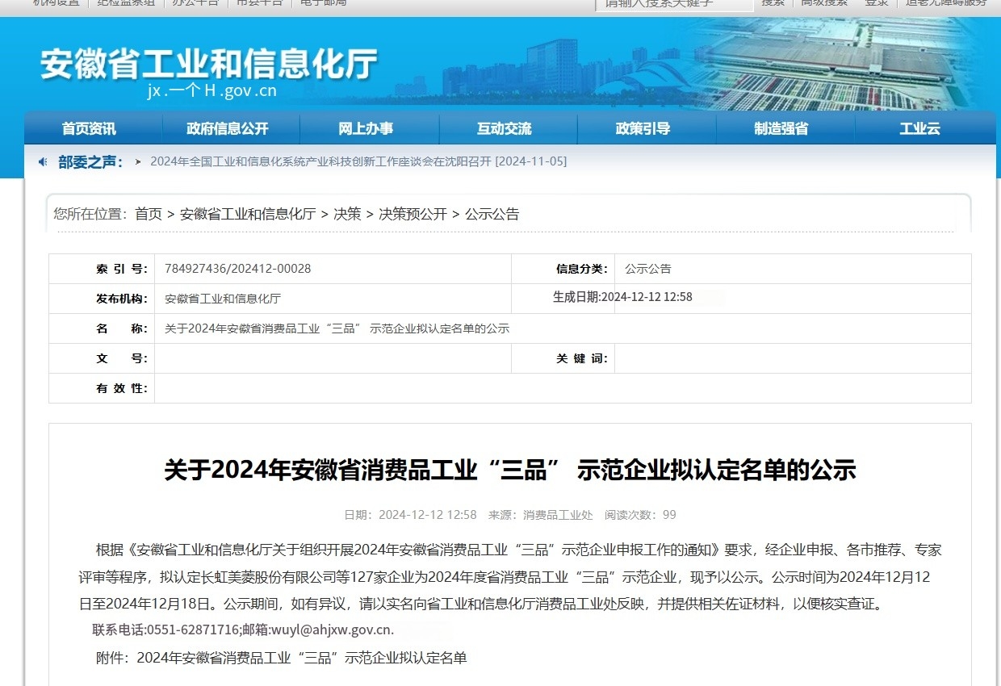Click the 安徽省工业和信息化厅 site logo title
Image resolution: width=1001 pixels, height=686 pixels.
tap(208, 65)
